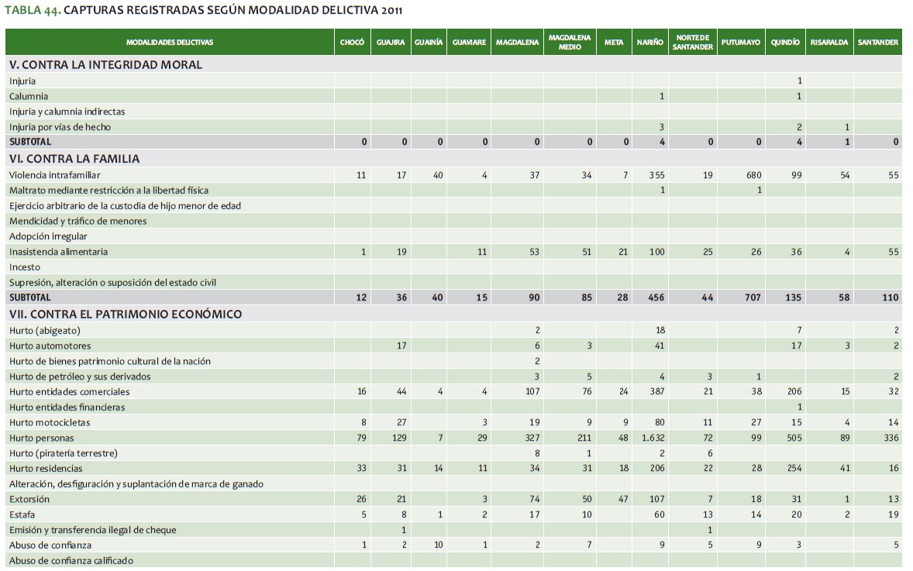Click the MAGDALENA MEDIO column header
Image resolution: width=913 pixels, height=571 pixels.
coord(569,43)
